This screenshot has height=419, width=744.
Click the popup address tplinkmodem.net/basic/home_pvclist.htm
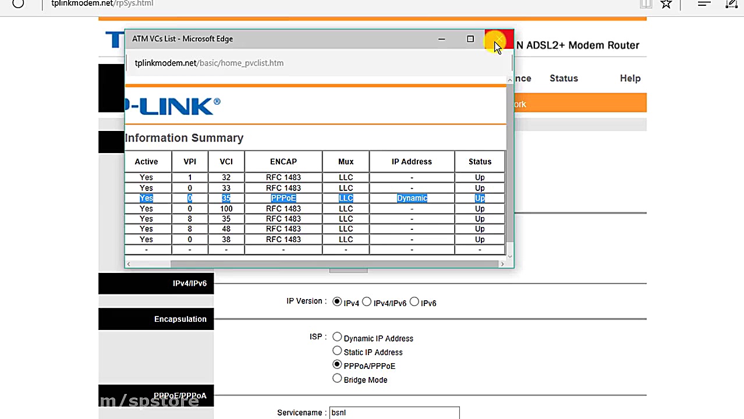(x=209, y=63)
